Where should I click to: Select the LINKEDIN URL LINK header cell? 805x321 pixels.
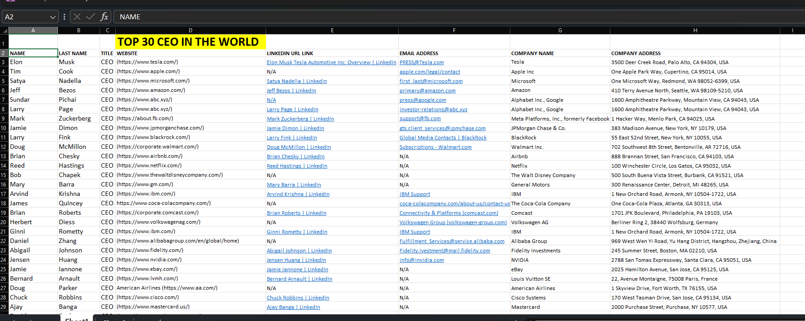332,53
